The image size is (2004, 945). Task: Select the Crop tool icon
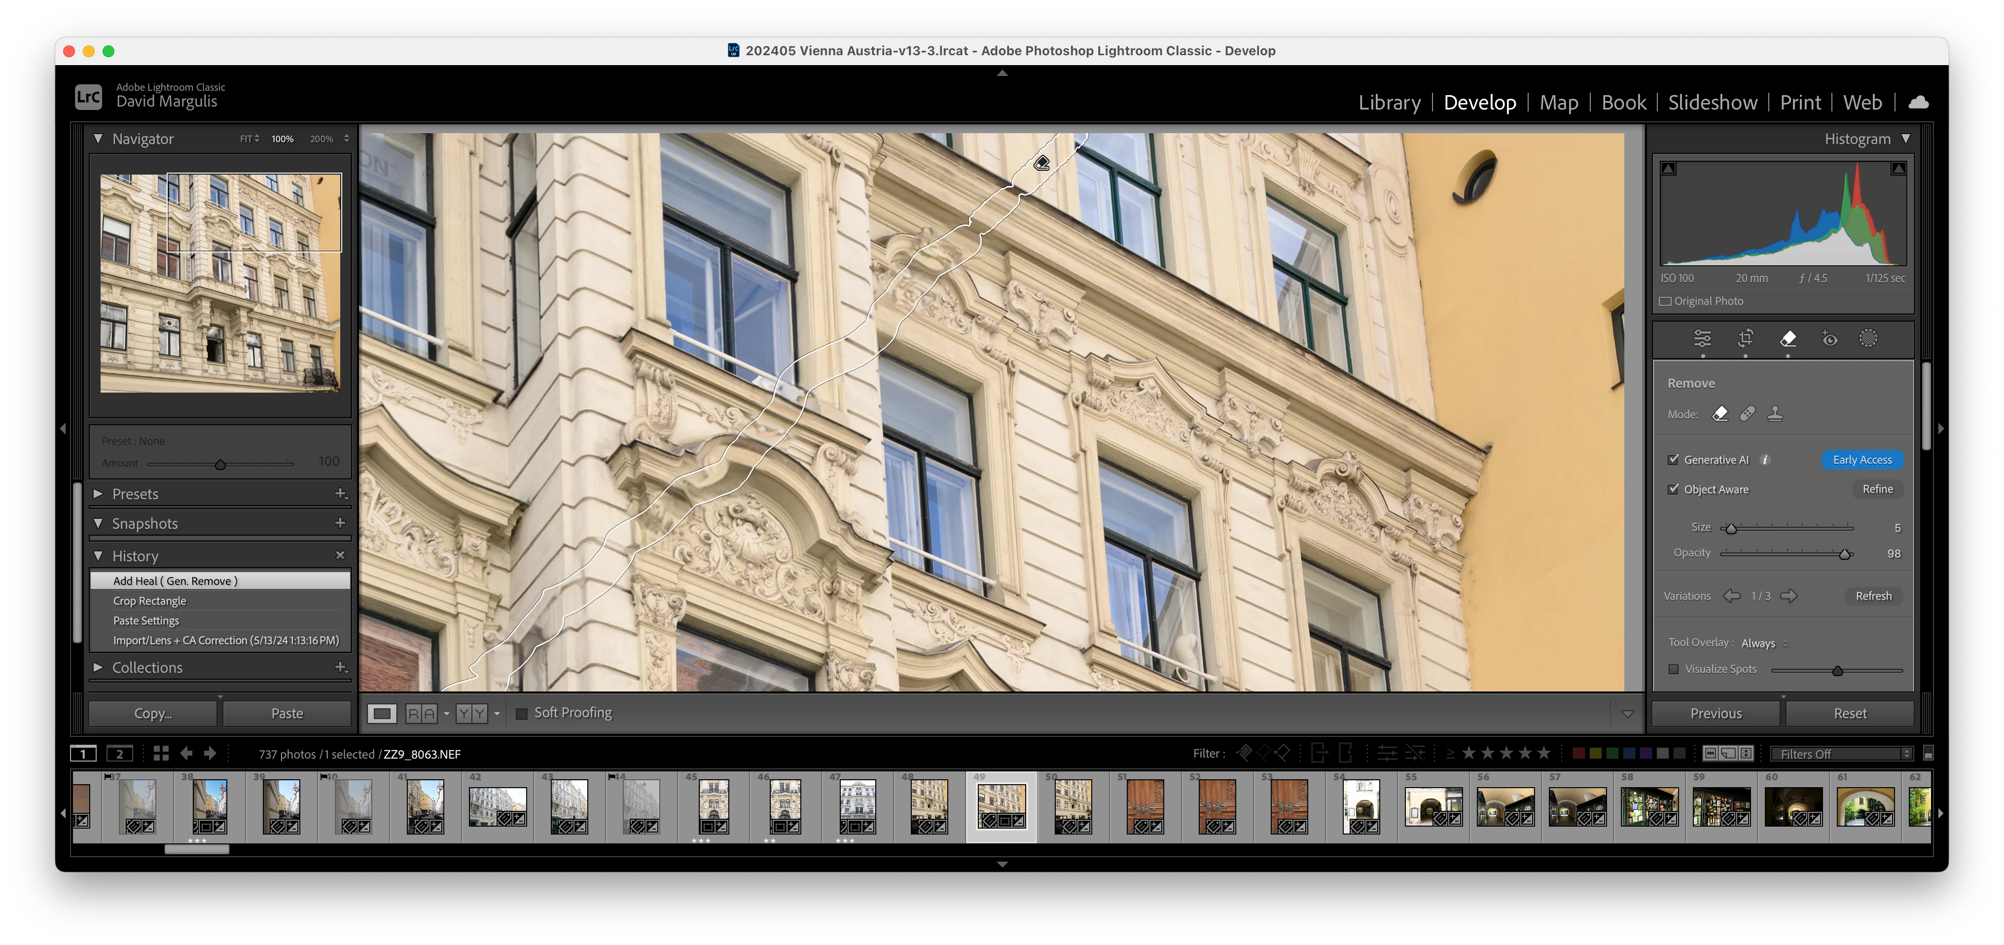[x=1745, y=339]
